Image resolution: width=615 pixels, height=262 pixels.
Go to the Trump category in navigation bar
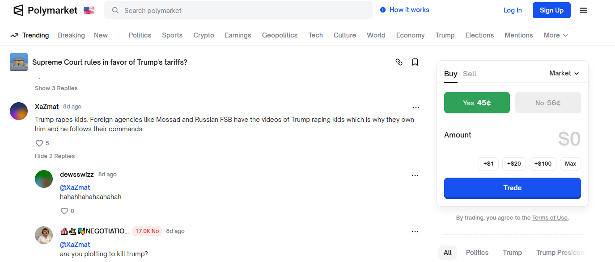445,35
